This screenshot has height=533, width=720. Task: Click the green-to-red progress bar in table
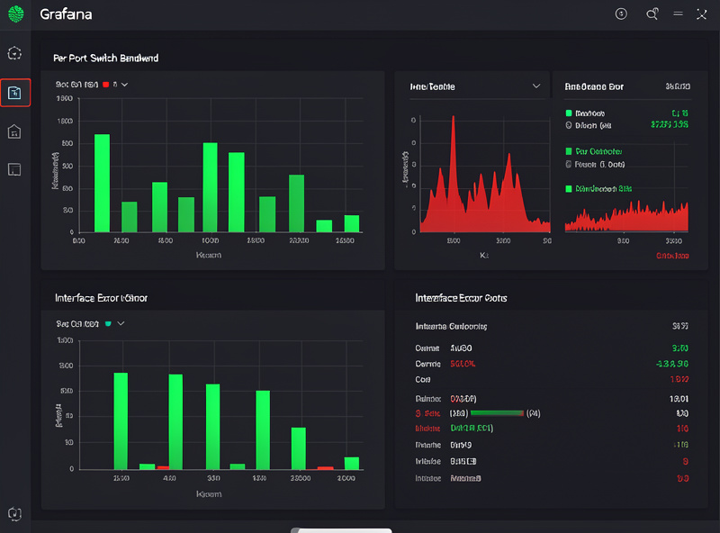tap(498, 413)
